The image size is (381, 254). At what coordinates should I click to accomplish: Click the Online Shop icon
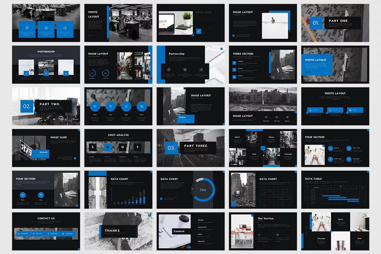331,159
